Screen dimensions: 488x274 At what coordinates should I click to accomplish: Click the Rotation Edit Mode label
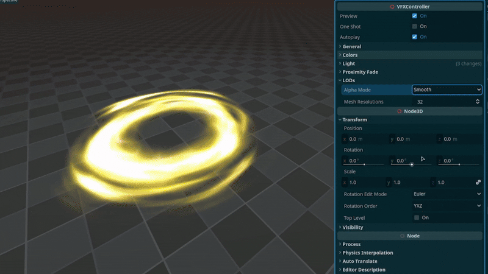point(365,194)
